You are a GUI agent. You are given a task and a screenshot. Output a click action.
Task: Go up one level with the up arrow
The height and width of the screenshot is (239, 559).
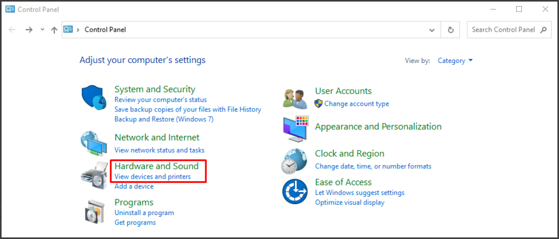point(54,30)
